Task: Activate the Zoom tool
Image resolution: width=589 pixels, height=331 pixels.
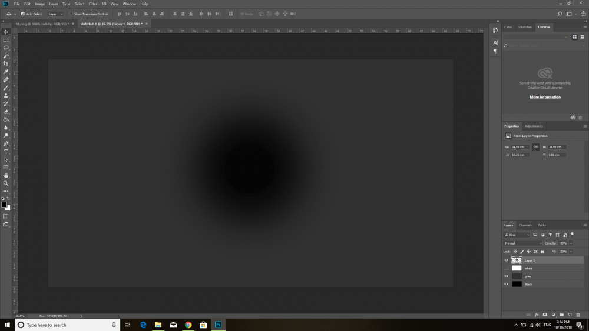Action: 6,183
